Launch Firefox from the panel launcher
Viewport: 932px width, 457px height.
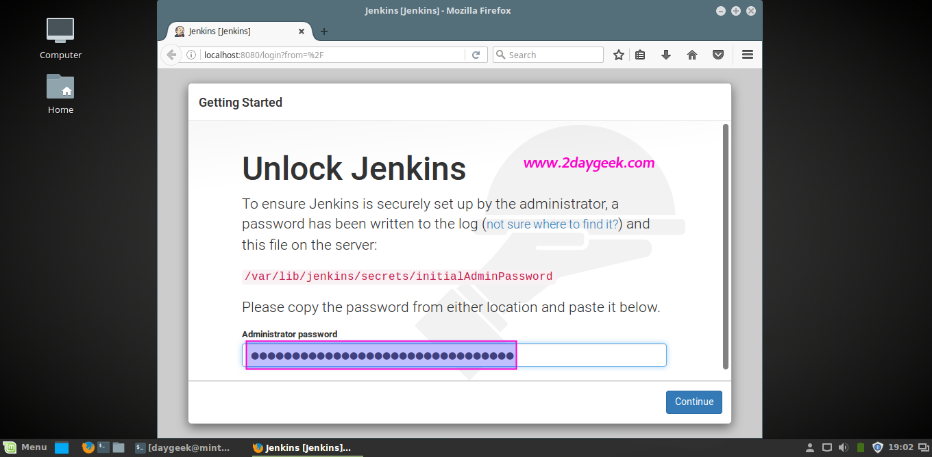click(88, 447)
